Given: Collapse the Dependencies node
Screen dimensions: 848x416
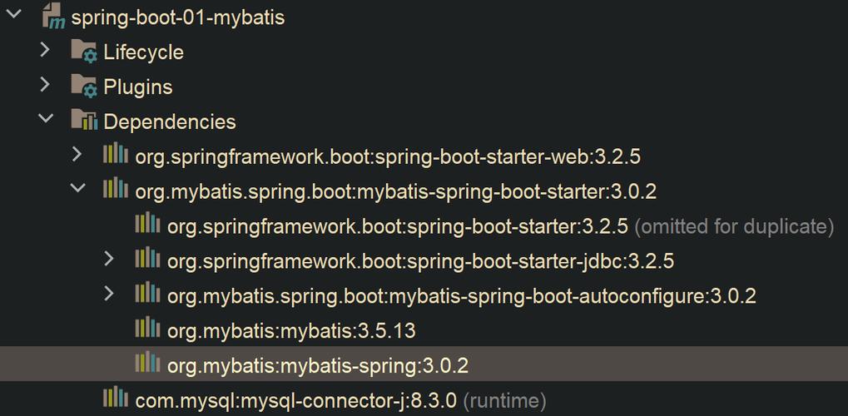Looking at the screenshot, I should (46, 121).
